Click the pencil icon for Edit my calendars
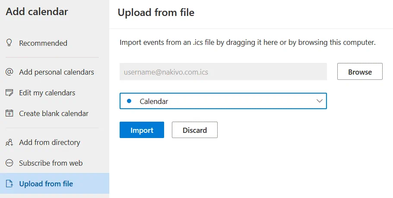 [9, 93]
